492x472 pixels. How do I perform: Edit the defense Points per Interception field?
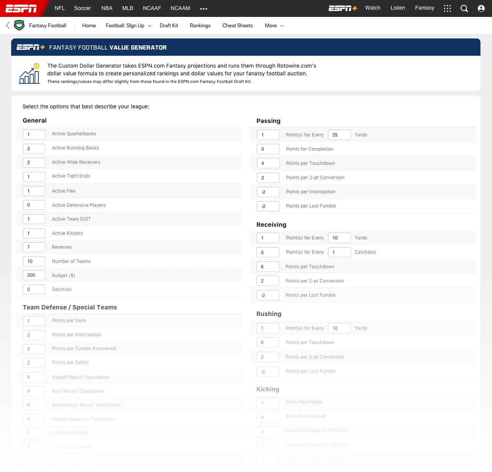pos(34,335)
